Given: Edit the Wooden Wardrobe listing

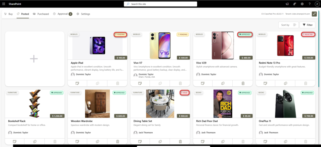Looking at the screenshot, I should pos(77,141).
